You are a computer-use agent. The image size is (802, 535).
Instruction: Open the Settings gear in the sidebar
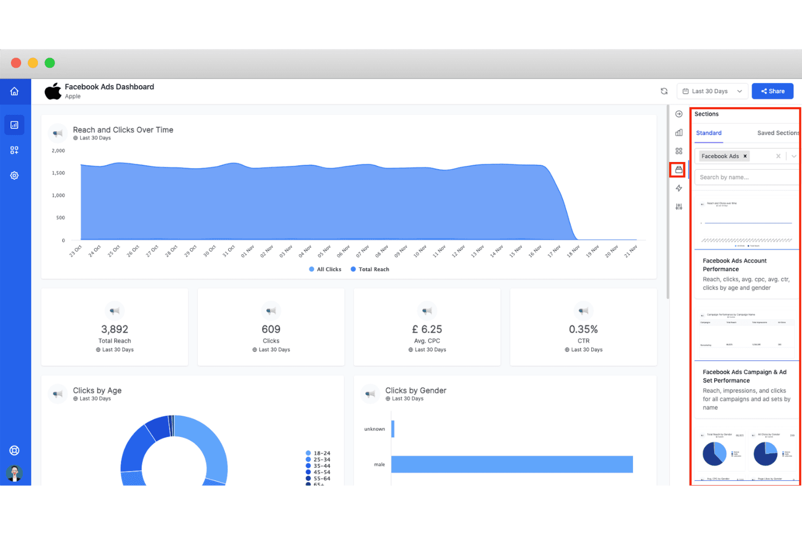15,176
